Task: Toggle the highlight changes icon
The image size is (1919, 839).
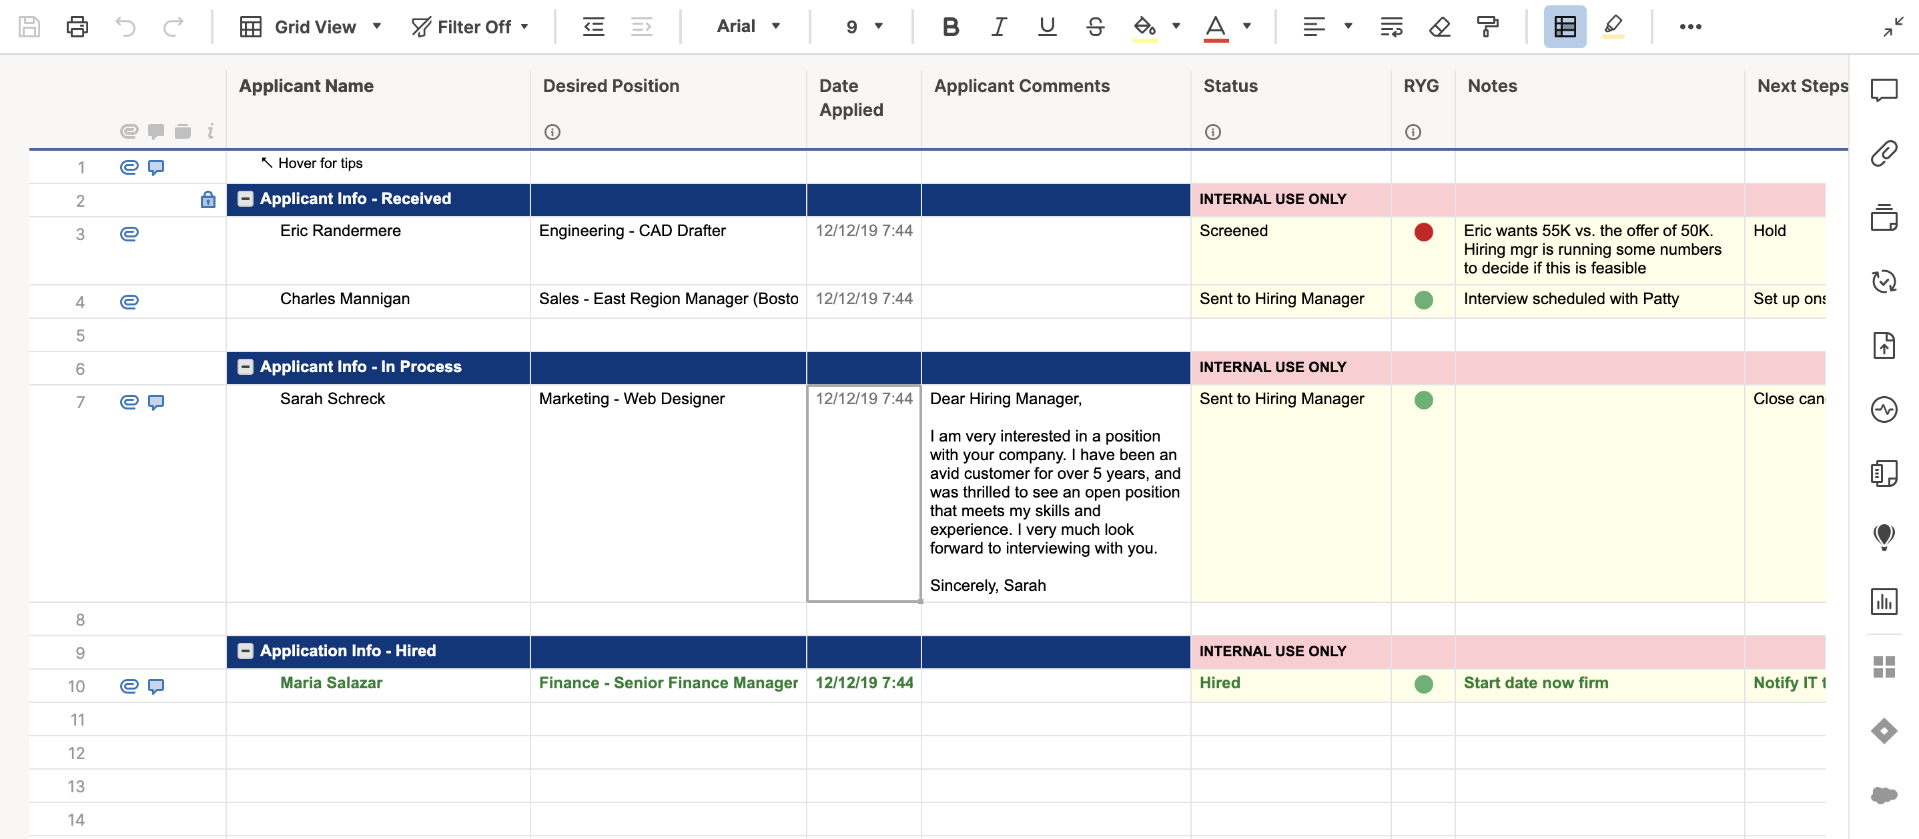Action: coord(1613,27)
